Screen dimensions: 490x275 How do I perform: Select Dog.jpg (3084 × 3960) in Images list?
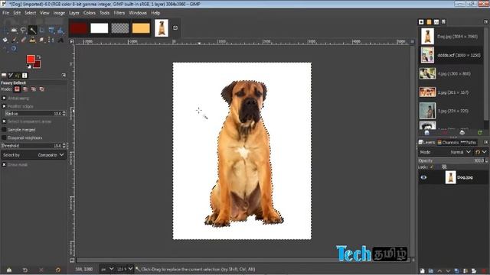tap(451, 37)
